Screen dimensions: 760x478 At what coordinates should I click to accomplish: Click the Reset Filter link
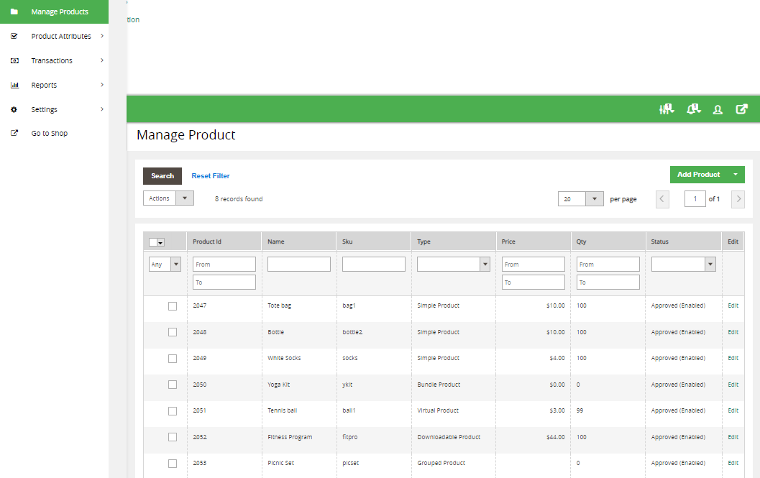211,176
